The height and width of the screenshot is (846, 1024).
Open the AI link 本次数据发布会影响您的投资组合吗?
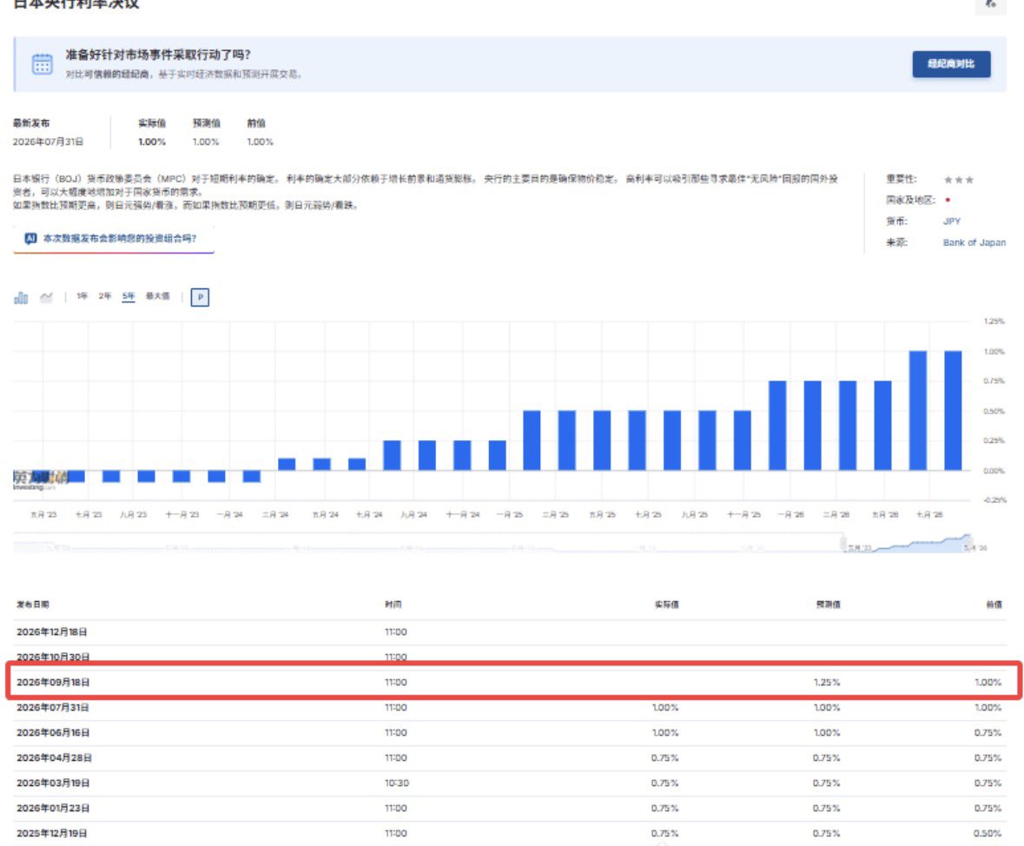point(114,239)
